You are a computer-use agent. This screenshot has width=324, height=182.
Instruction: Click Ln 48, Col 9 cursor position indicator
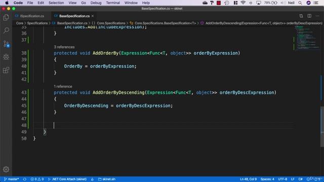248,179
